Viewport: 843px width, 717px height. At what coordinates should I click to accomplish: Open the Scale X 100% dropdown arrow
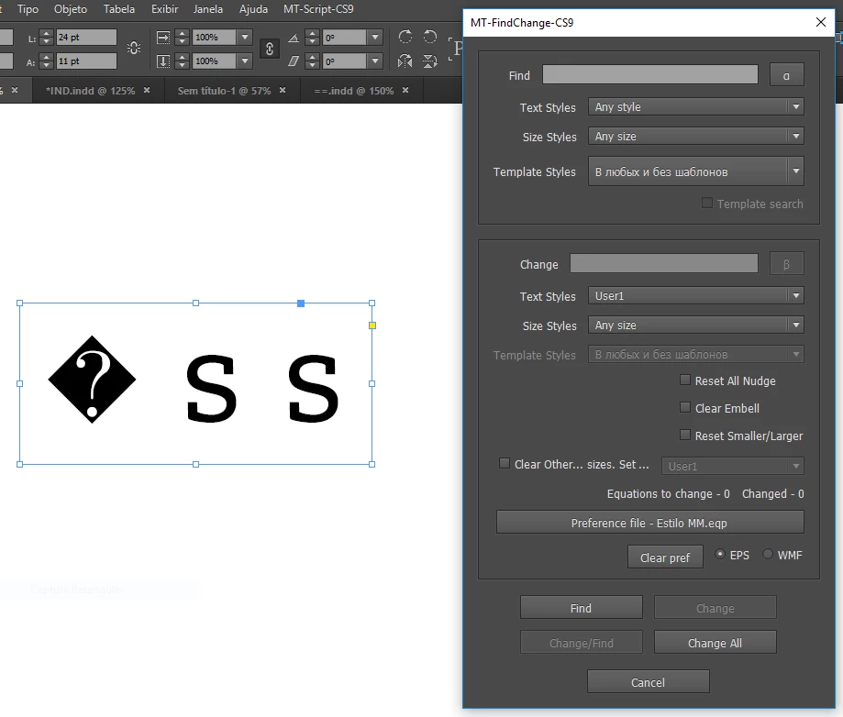tap(245, 37)
